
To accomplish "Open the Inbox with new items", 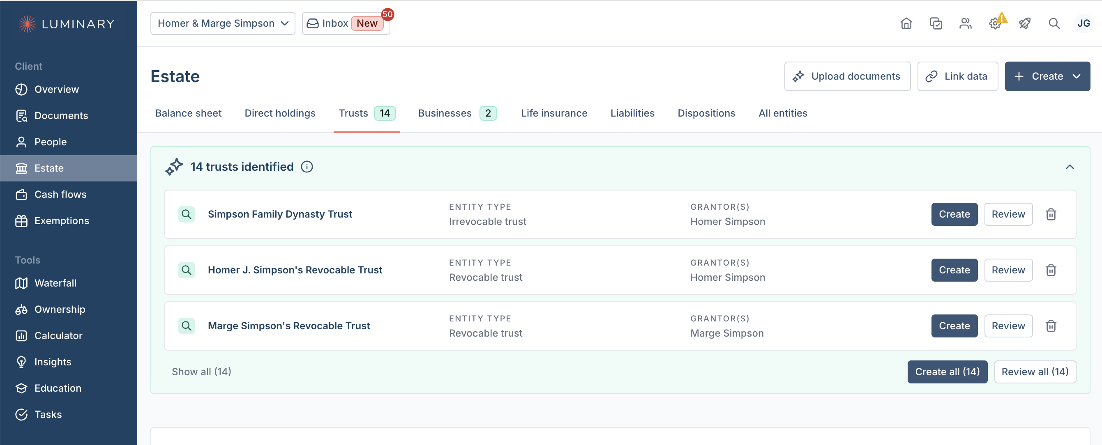I will coord(346,23).
